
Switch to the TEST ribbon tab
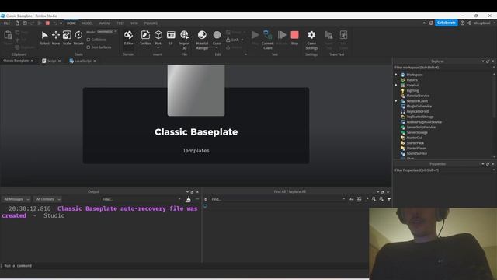pyautogui.click(x=120, y=23)
